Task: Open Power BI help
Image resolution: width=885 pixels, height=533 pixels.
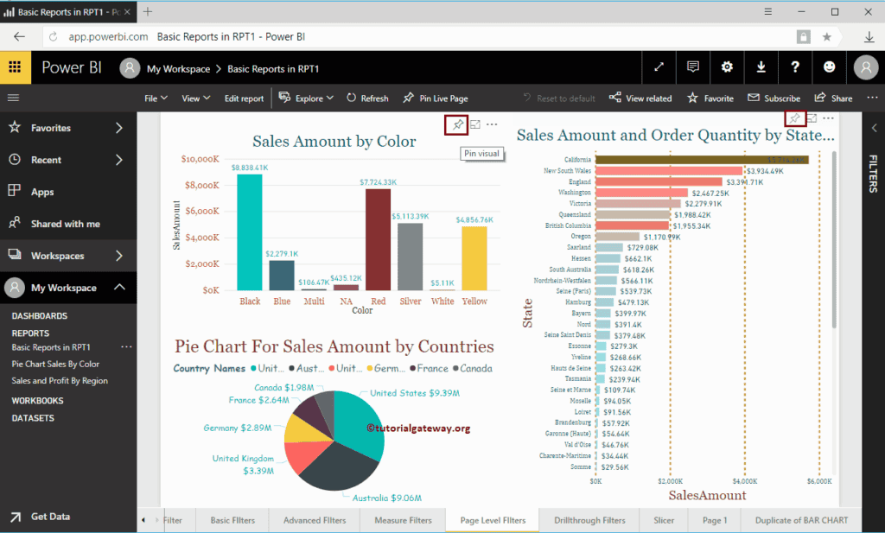Action: tap(796, 67)
